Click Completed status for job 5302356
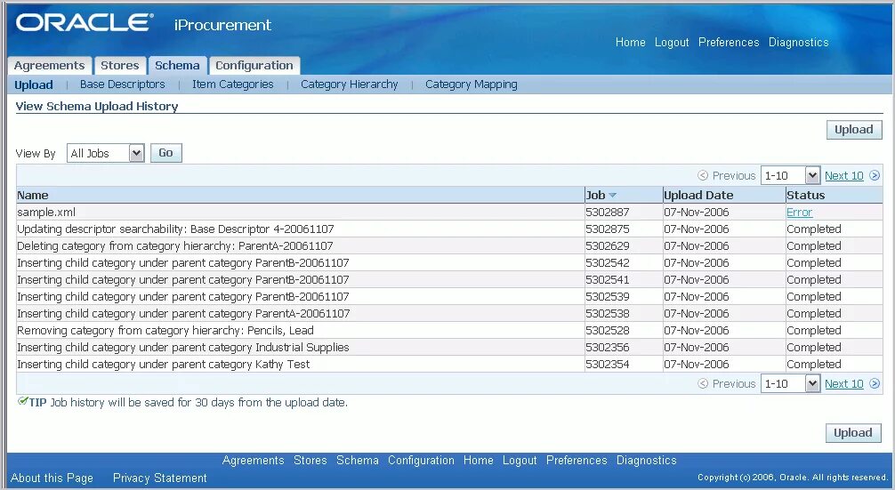 pyautogui.click(x=814, y=348)
